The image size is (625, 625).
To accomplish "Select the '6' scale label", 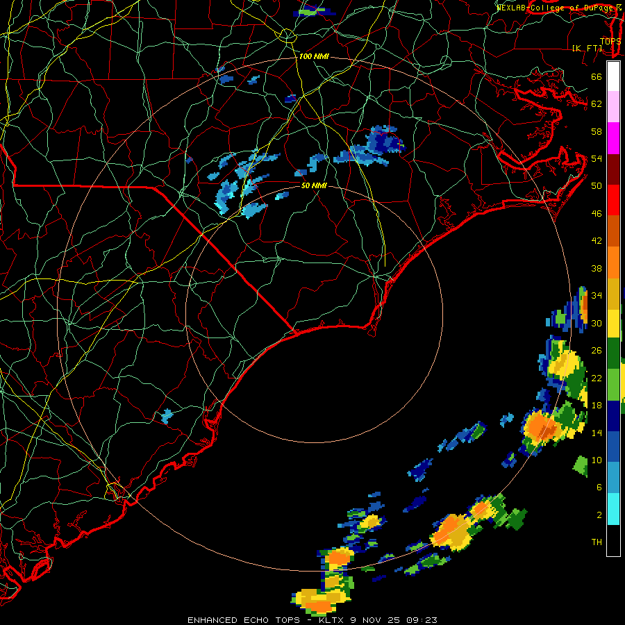I will click(x=599, y=487).
